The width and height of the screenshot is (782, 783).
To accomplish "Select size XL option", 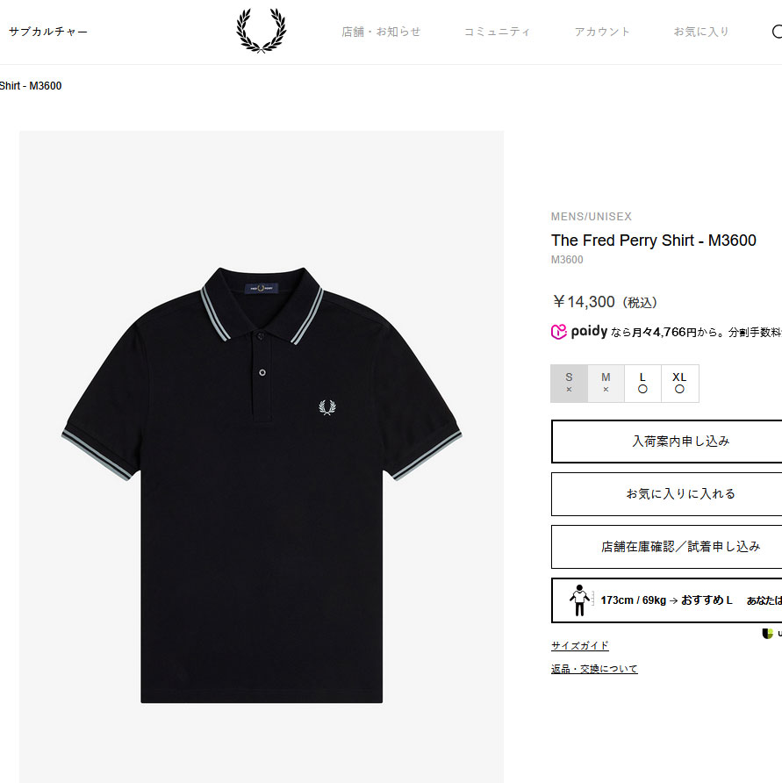I will pyautogui.click(x=679, y=384).
